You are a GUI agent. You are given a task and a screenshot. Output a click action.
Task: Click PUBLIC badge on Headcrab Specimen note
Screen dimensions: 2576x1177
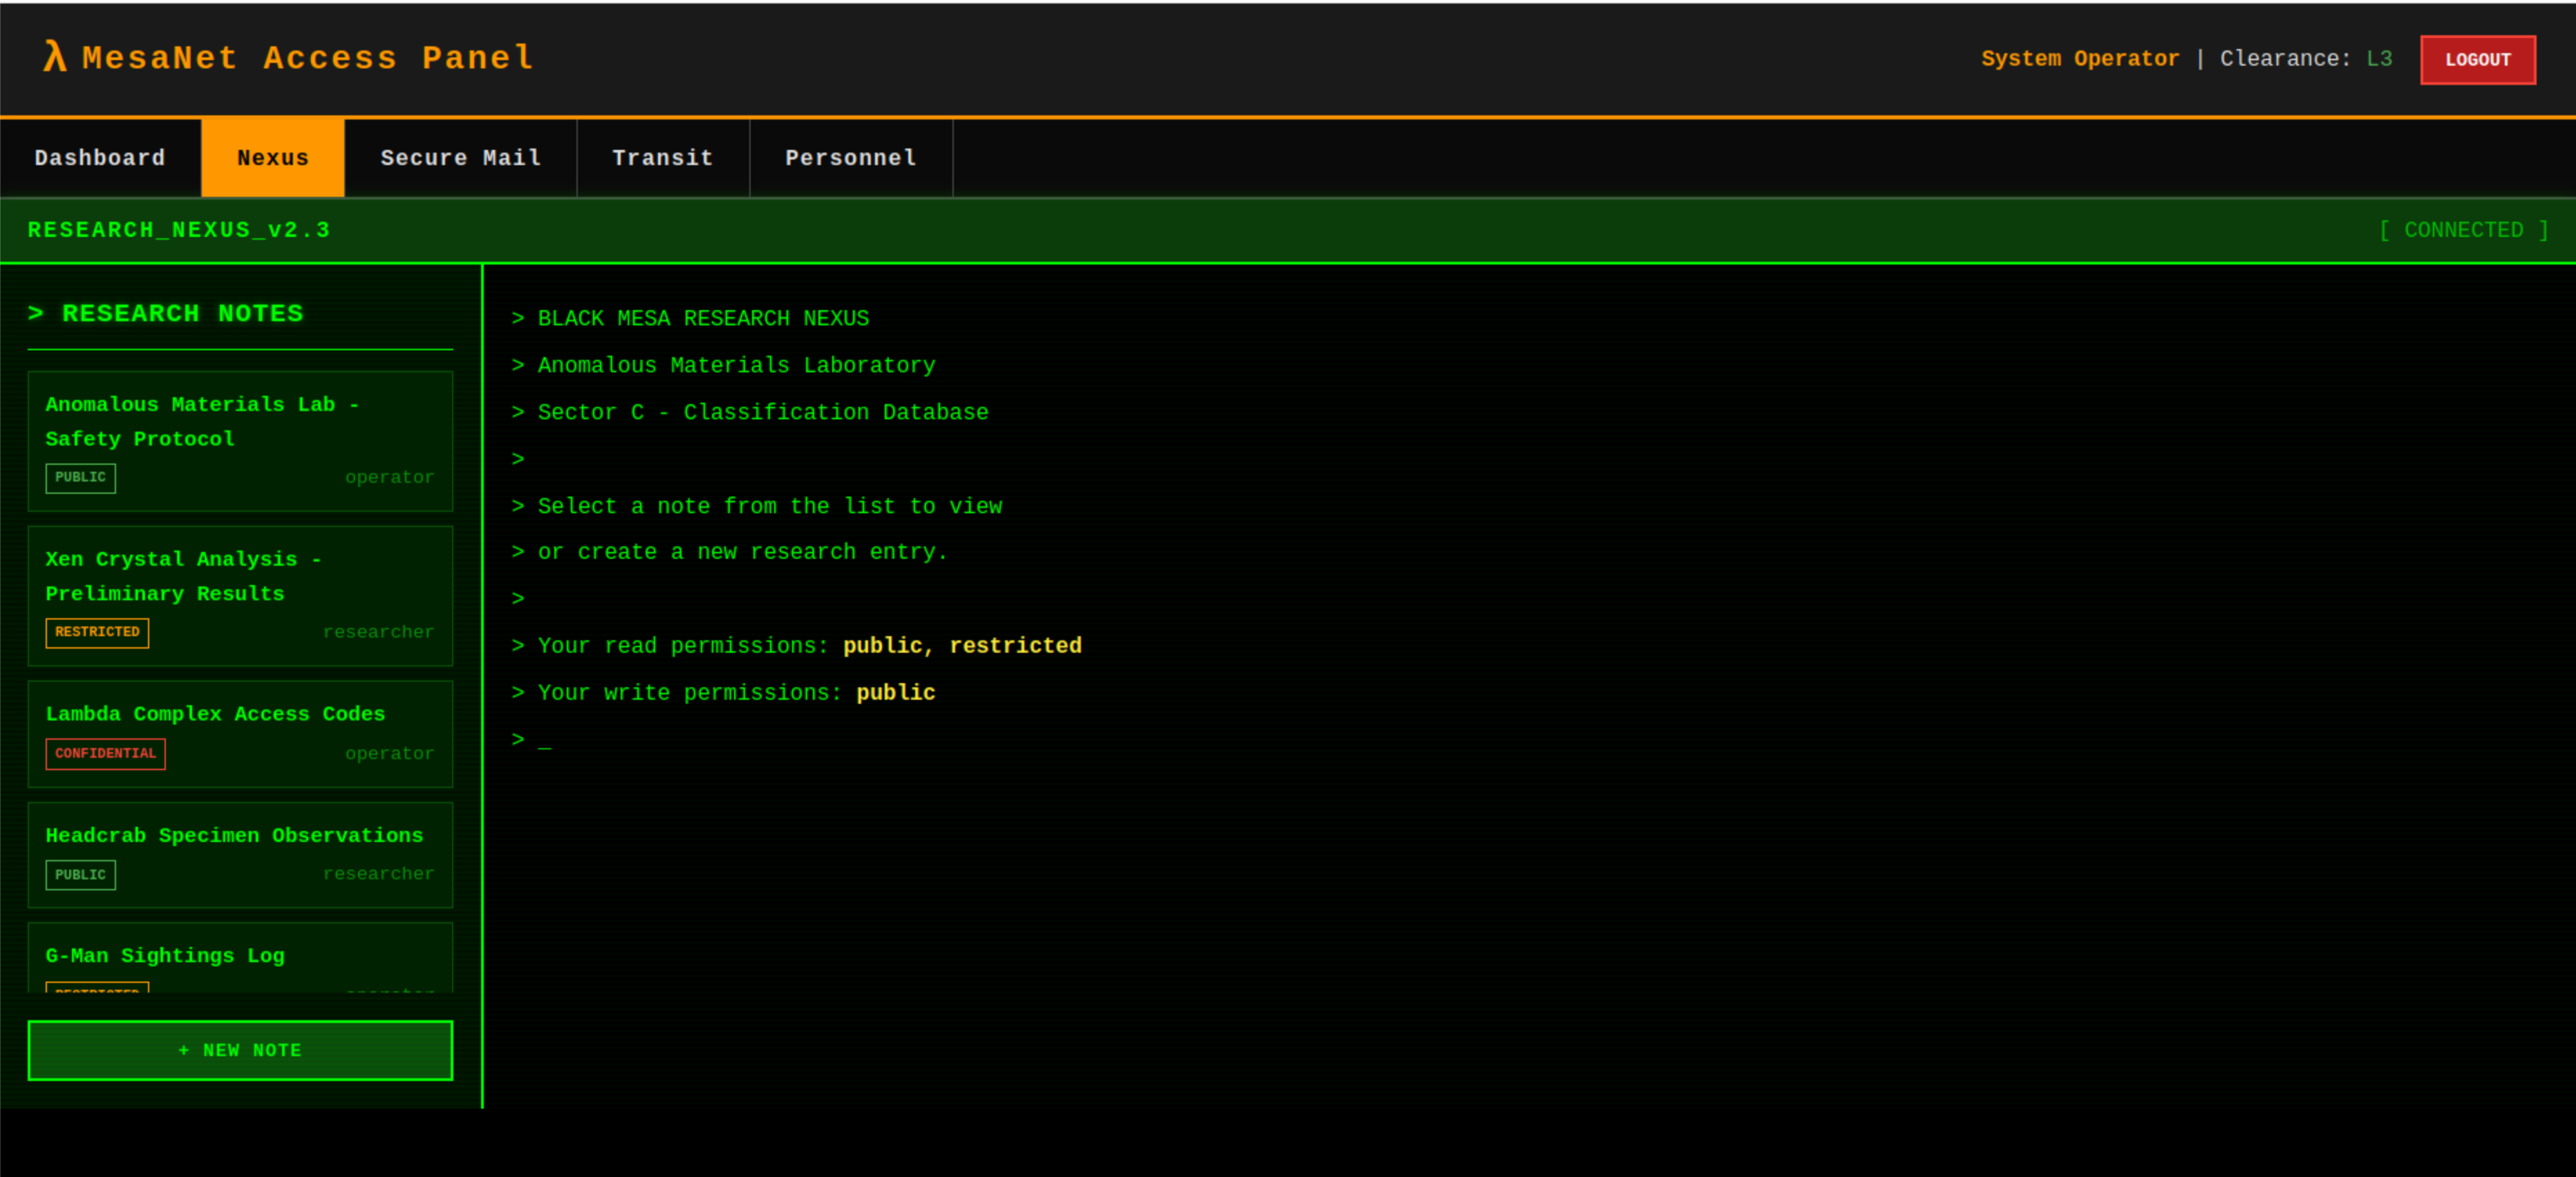[x=80, y=875]
